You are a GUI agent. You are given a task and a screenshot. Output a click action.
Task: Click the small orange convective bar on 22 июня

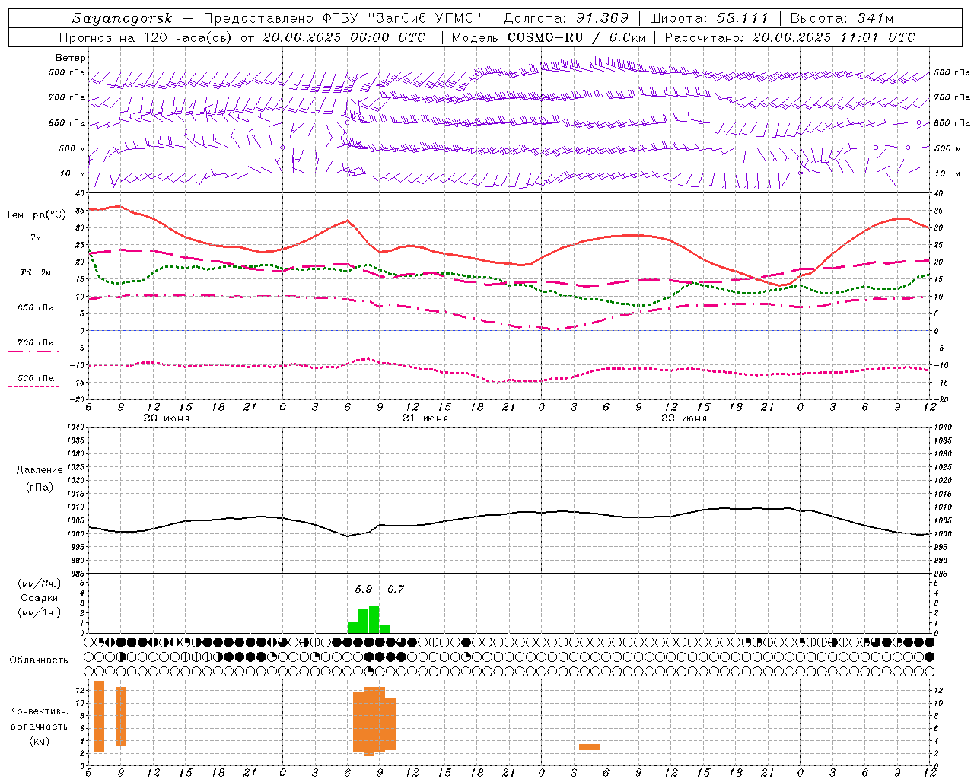click(590, 747)
